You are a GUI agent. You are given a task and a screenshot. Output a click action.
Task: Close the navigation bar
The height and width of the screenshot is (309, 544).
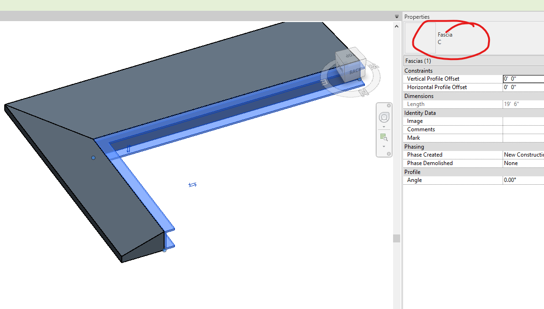pyautogui.click(x=389, y=106)
